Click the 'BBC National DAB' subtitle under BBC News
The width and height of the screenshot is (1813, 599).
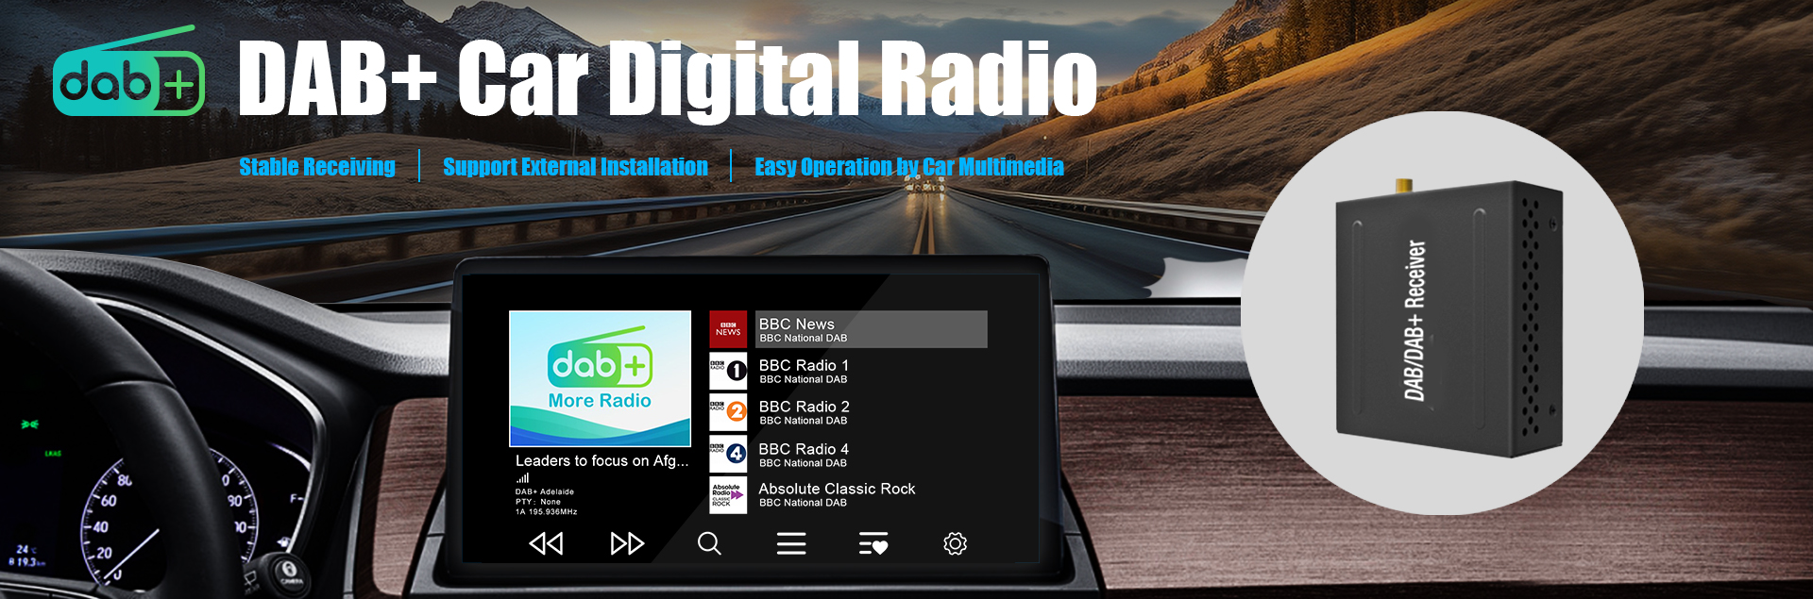point(804,339)
